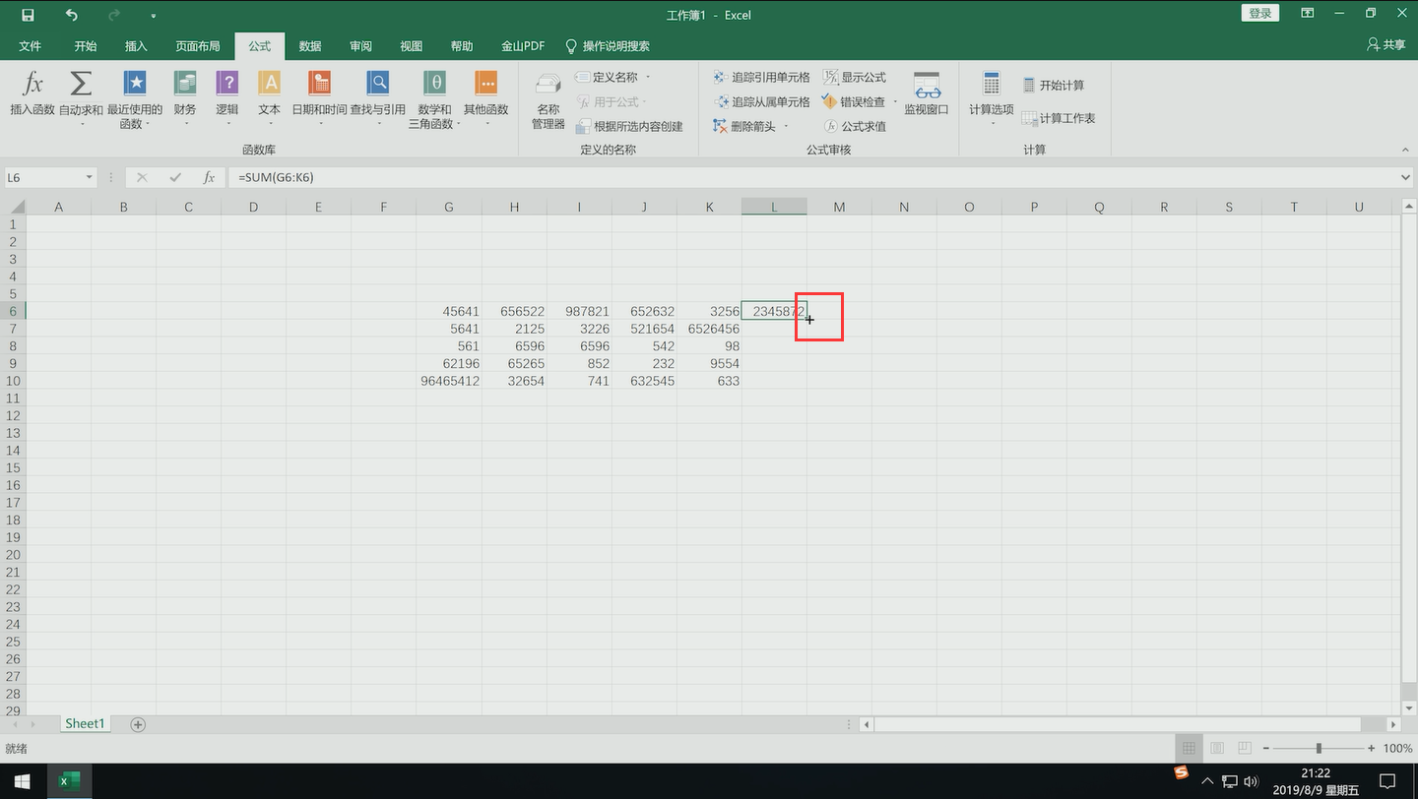Open the Financial functions icon
This screenshot has height=799, width=1418.
184,83
